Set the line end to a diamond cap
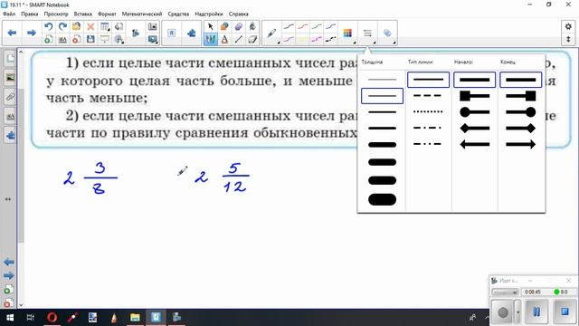This screenshot has width=579, height=326. (x=521, y=129)
